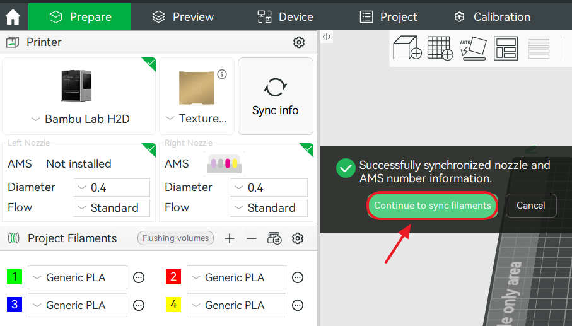Screen dimensions: 572x326
Task: Expand the Bambu Lab H2D printer dropdown
Action: click(79, 119)
